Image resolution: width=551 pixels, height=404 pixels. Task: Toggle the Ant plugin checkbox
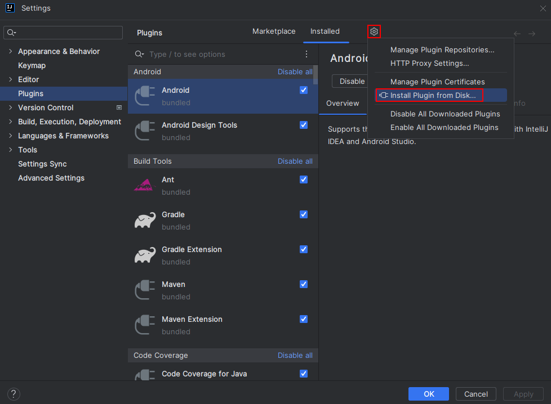pyautogui.click(x=304, y=179)
